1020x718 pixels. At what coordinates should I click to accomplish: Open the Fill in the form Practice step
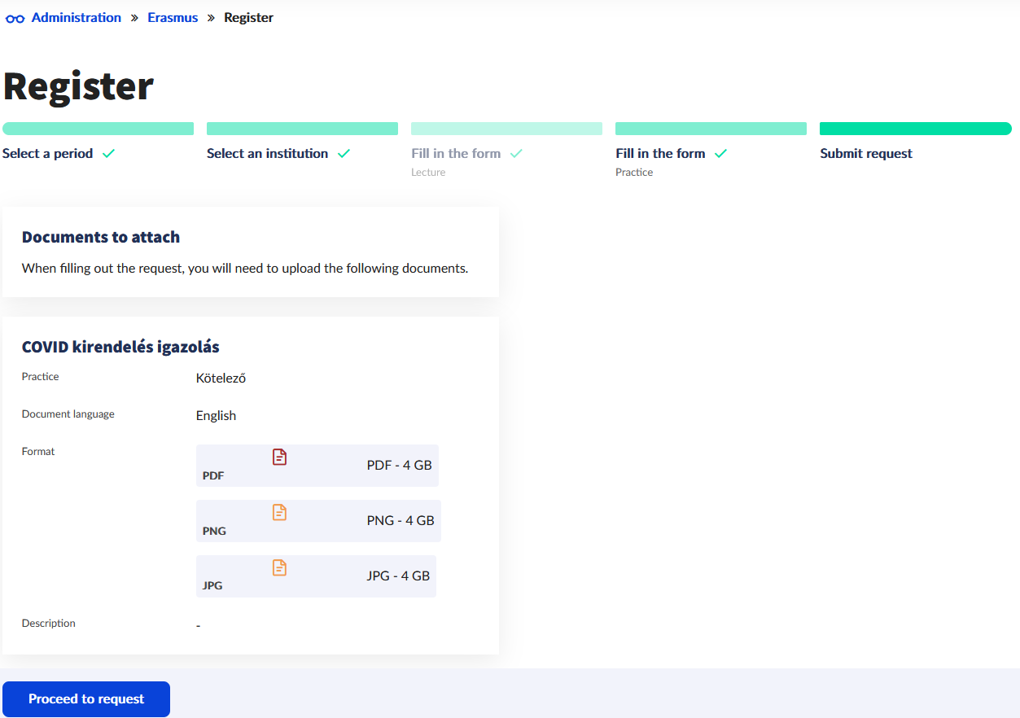[660, 154]
